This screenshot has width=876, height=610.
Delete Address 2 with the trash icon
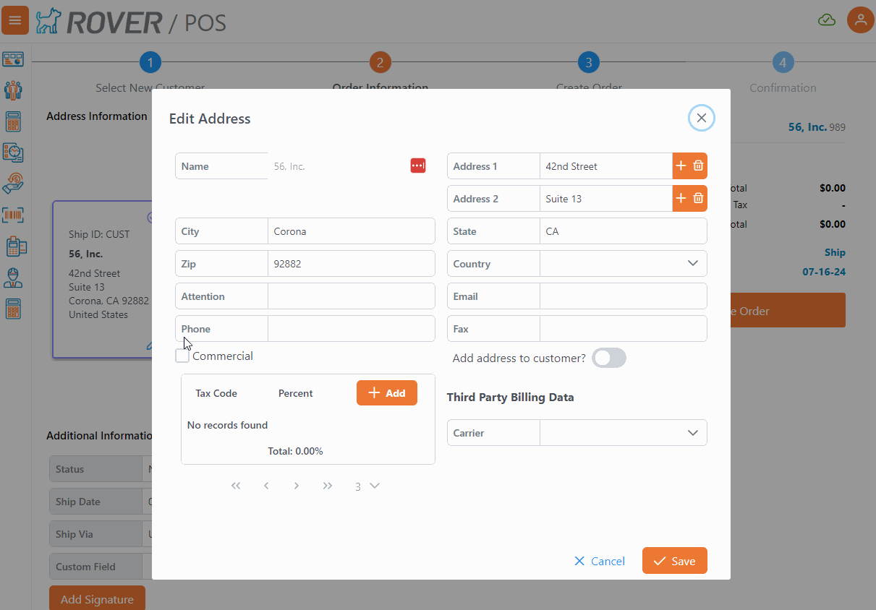(698, 199)
